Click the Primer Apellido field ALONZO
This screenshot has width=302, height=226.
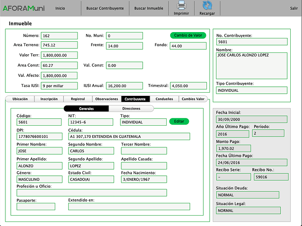point(39,166)
